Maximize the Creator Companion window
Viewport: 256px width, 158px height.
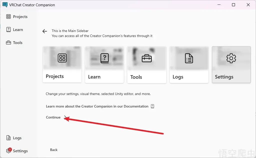(233, 5)
